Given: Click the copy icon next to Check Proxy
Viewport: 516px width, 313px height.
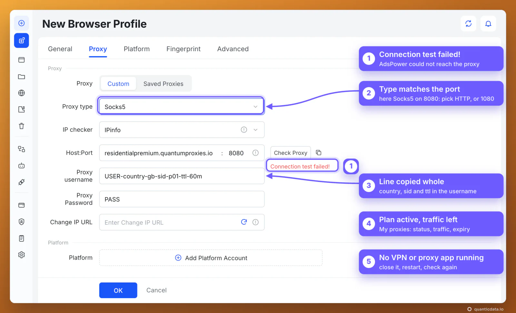Looking at the screenshot, I should point(319,153).
